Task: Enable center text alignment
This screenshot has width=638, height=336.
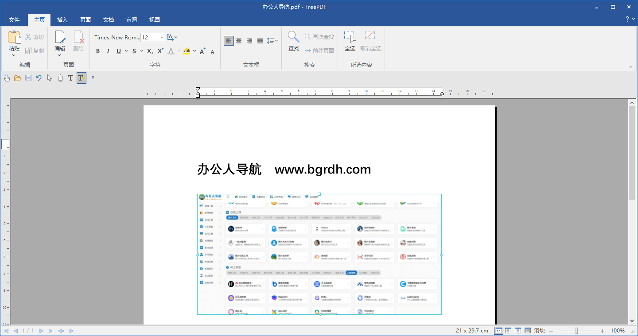Action: click(x=239, y=41)
